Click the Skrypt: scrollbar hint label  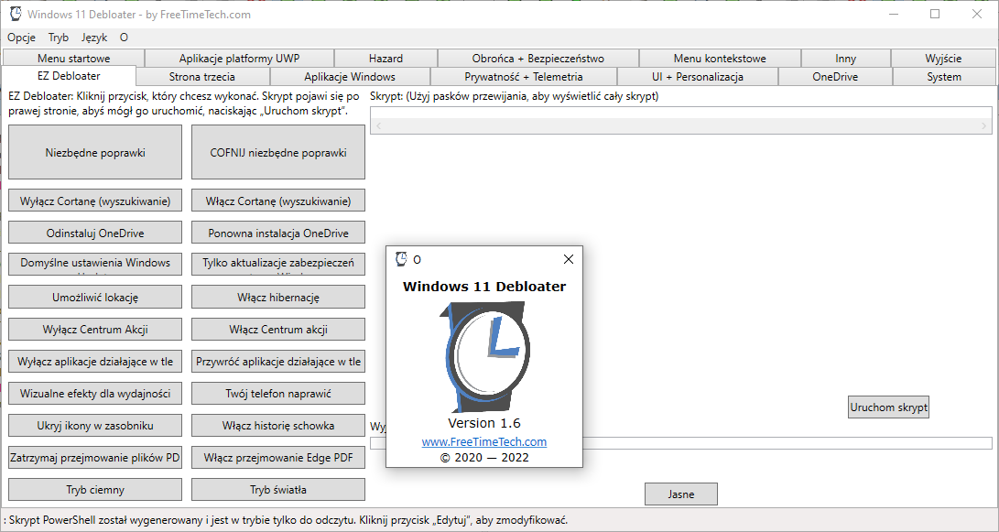click(x=515, y=96)
